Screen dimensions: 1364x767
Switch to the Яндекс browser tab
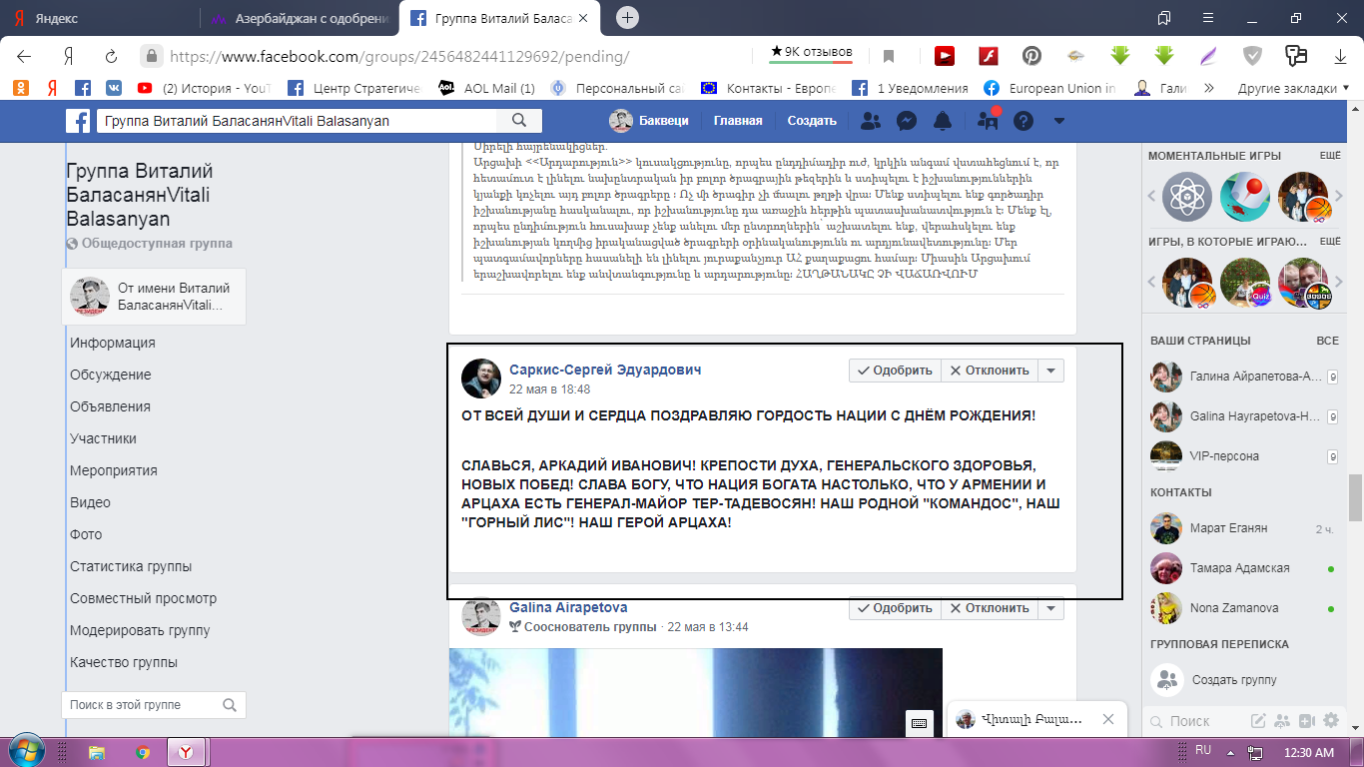click(100, 18)
